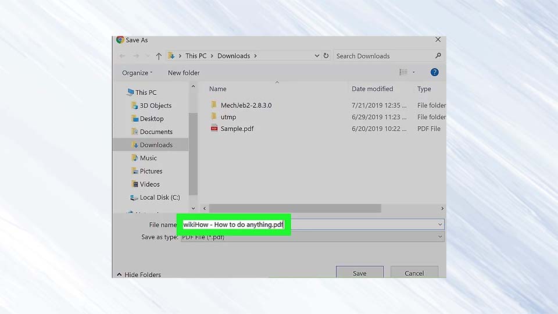Click the Chrome icon in title bar

point(120,40)
